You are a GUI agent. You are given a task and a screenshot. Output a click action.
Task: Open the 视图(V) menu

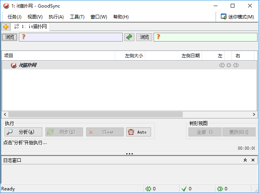(x=35, y=17)
